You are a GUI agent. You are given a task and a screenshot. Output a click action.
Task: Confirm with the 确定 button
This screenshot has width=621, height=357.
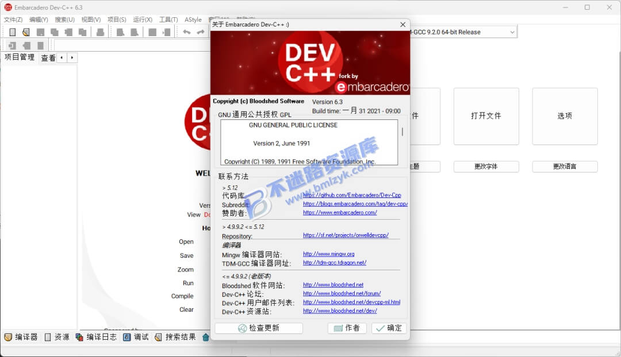coord(389,328)
